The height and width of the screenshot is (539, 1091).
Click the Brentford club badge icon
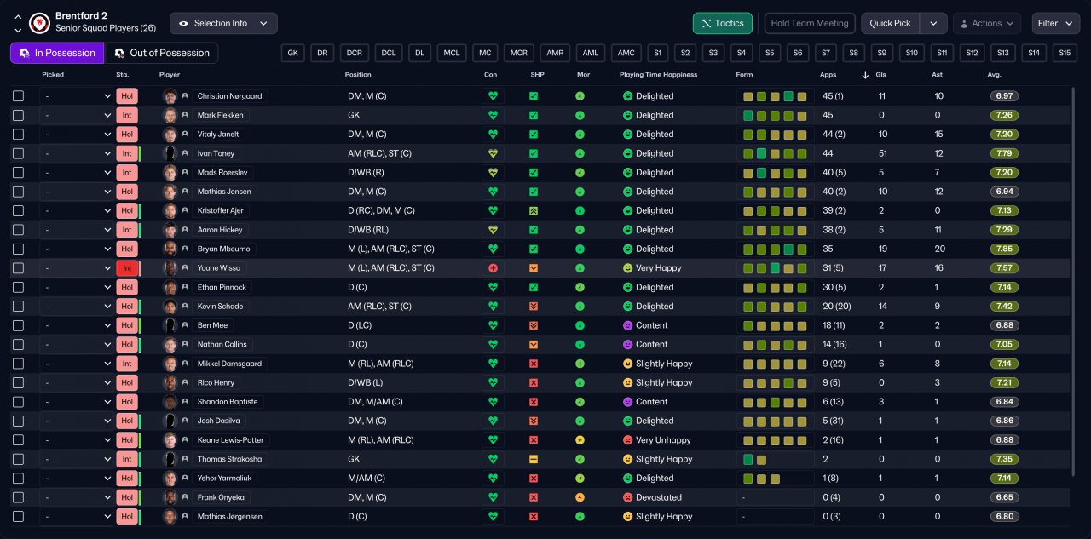coord(39,23)
